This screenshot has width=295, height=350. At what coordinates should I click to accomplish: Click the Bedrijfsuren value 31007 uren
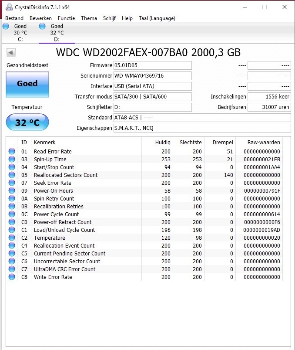point(269,107)
